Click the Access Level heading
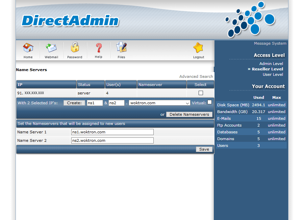The width and height of the screenshot is (304, 220). (269, 55)
